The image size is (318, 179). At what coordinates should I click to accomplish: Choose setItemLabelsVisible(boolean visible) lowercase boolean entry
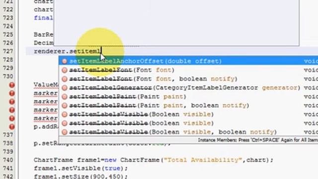pos(189,123)
